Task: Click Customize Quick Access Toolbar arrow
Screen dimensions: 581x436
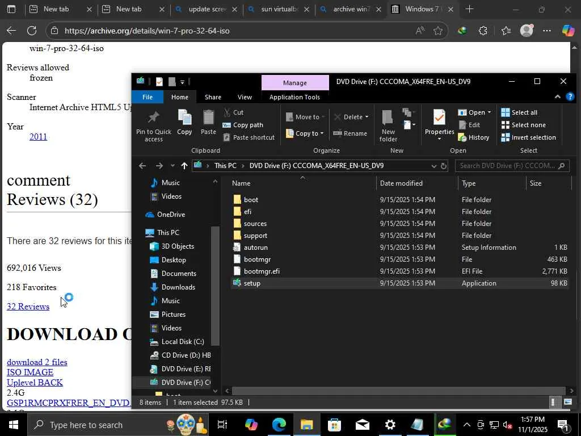Action: coord(182,82)
